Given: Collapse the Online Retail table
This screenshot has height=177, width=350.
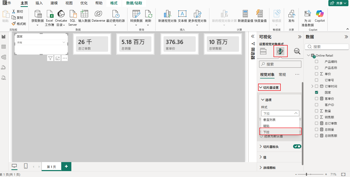Looking at the screenshot, I should (308, 55).
